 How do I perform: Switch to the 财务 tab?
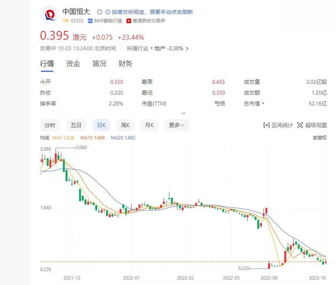[x=126, y=64]
